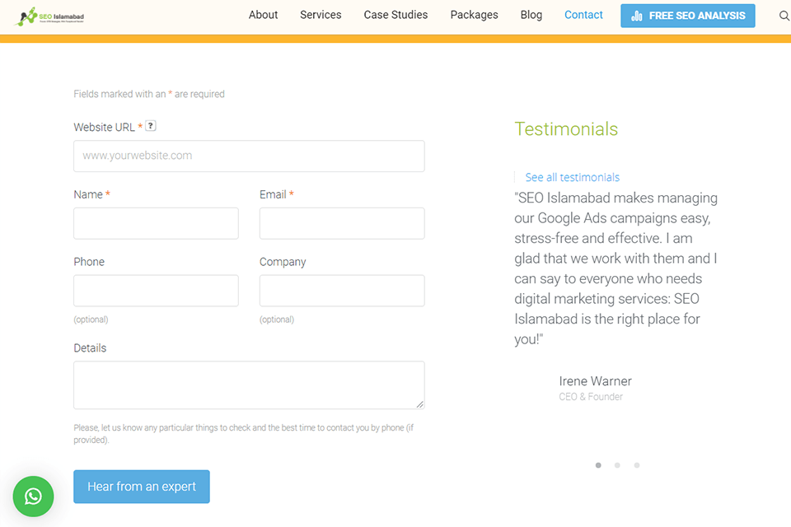Click the Website URL help question mark icon
The width and height of the screenshot is (791, 527).
[x=150, y=126]
